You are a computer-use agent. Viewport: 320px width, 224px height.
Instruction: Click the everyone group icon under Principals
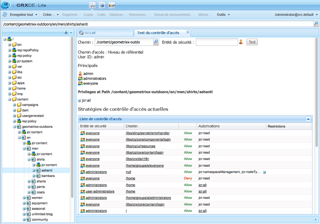[80, 83]
